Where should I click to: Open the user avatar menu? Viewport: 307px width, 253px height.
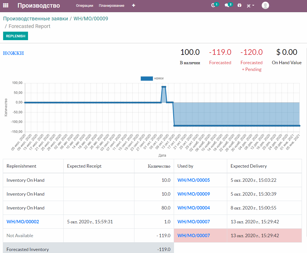[265, 5]
